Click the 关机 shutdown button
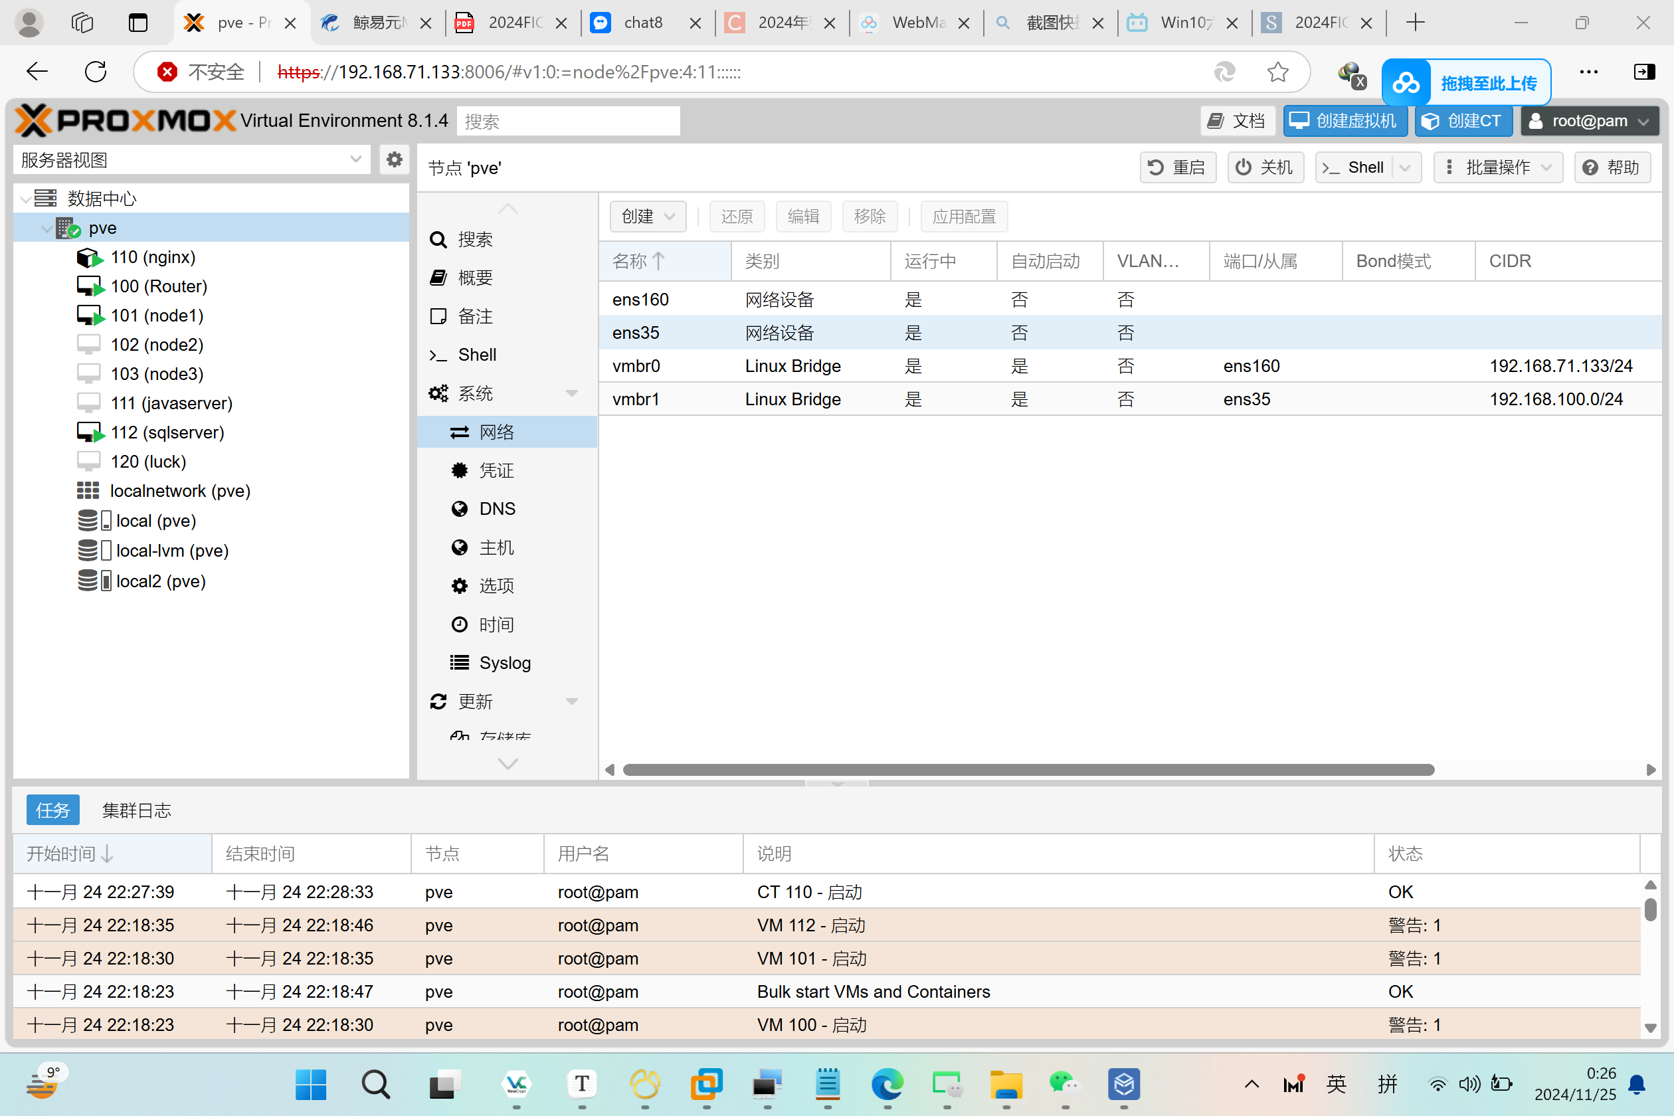Image resolution: width=1674 pixels, height=1116 pixels. coord(1265,167)
